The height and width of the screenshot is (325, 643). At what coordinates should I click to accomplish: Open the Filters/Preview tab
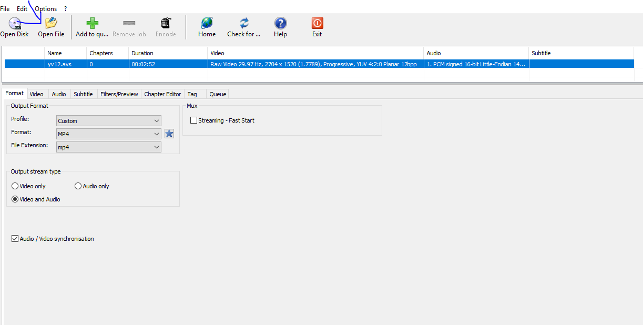click(x=119, y=94)
